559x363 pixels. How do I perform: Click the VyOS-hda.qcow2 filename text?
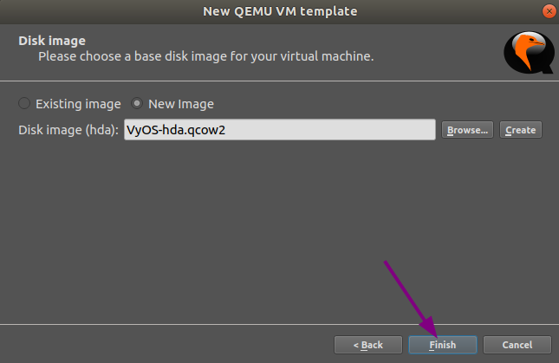tap(176, 130)
